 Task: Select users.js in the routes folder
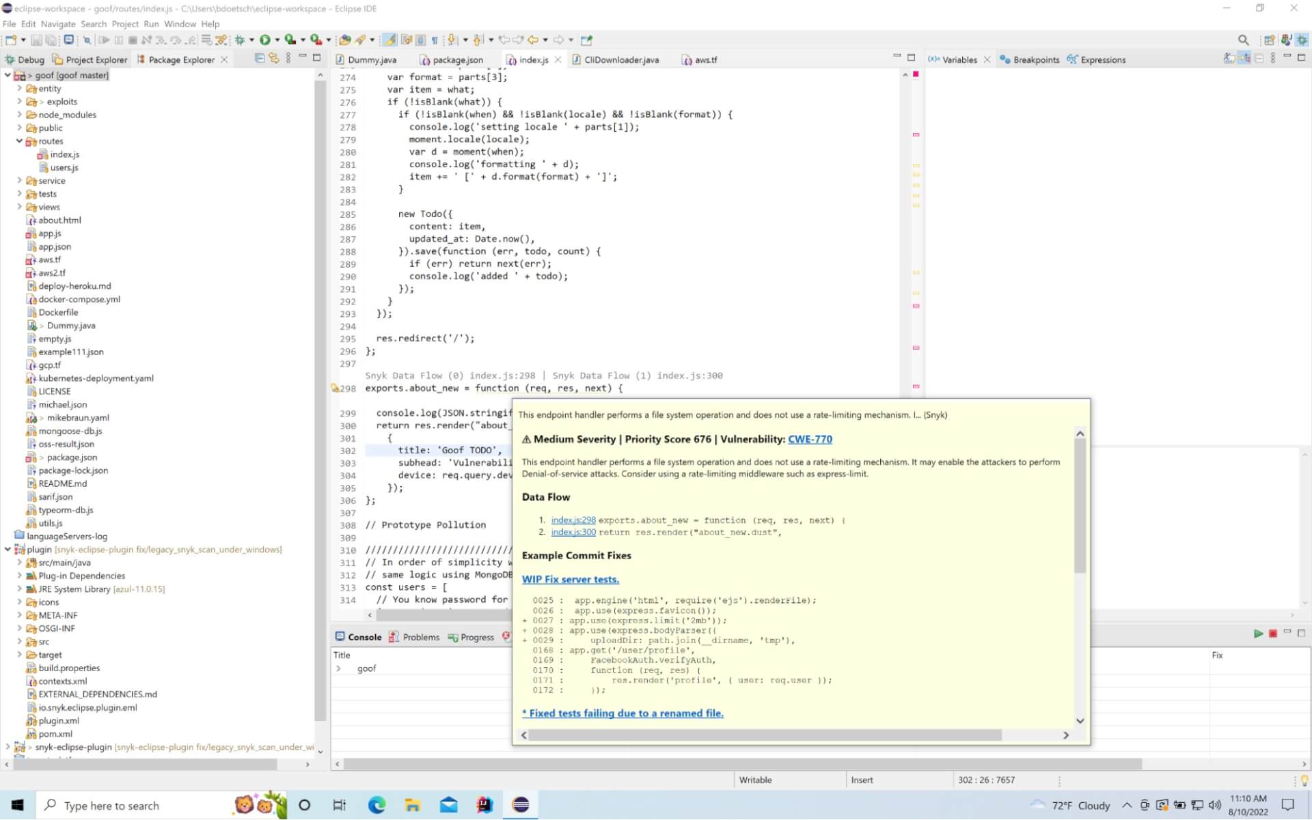pos(64,168)
